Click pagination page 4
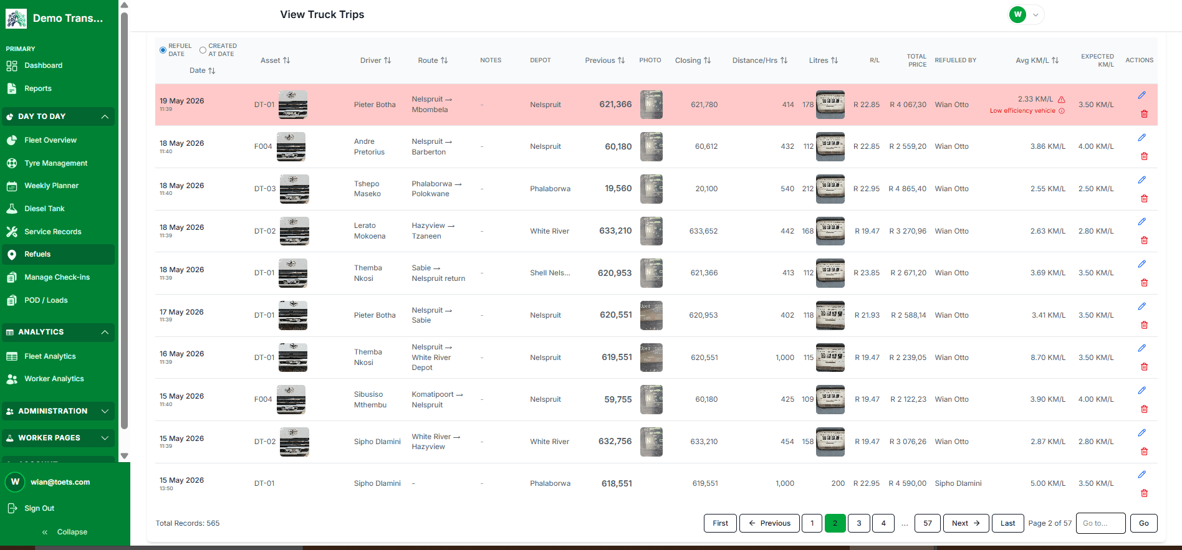This screenshot has width=1182, height=550. [883, 523]
